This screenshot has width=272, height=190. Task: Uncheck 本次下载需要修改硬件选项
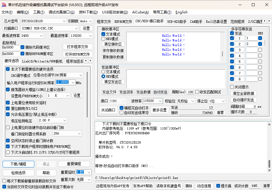point(8,69)
